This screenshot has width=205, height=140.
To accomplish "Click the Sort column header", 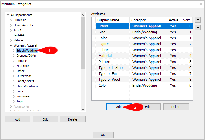I will click(x=187, y=20).
